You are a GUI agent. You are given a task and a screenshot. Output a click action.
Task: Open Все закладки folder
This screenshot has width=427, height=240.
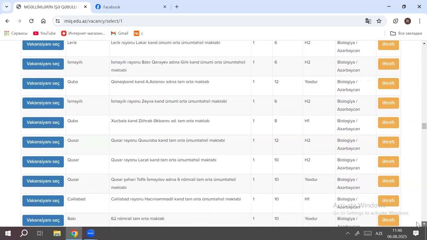[x=406, y=33]
